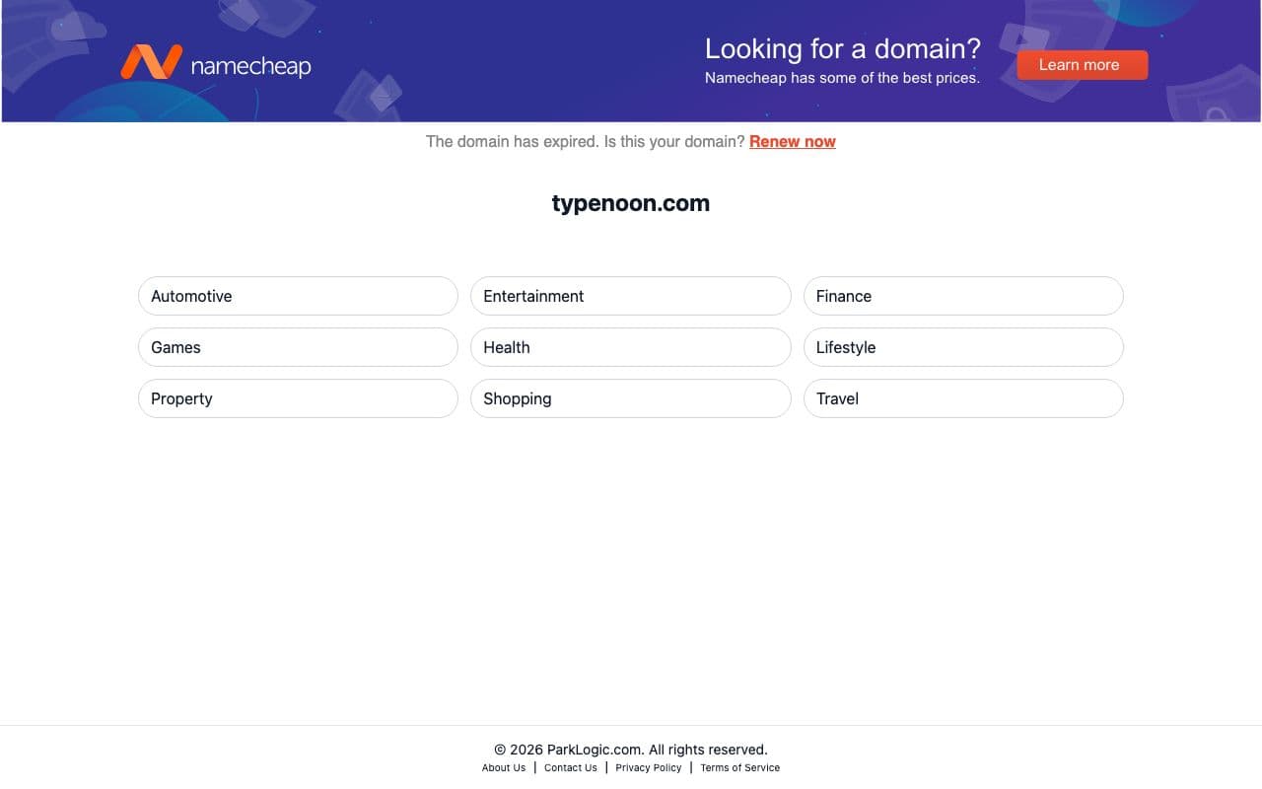Click the Learn more button
1262x789 pixels.
pos(1082,64)
